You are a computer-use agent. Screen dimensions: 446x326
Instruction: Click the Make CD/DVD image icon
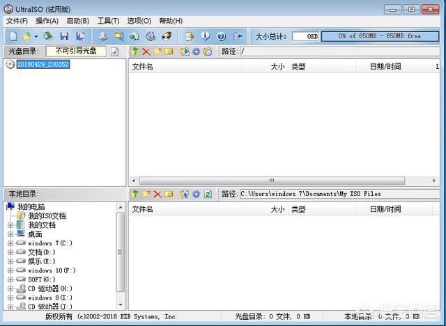click(103, 36)
